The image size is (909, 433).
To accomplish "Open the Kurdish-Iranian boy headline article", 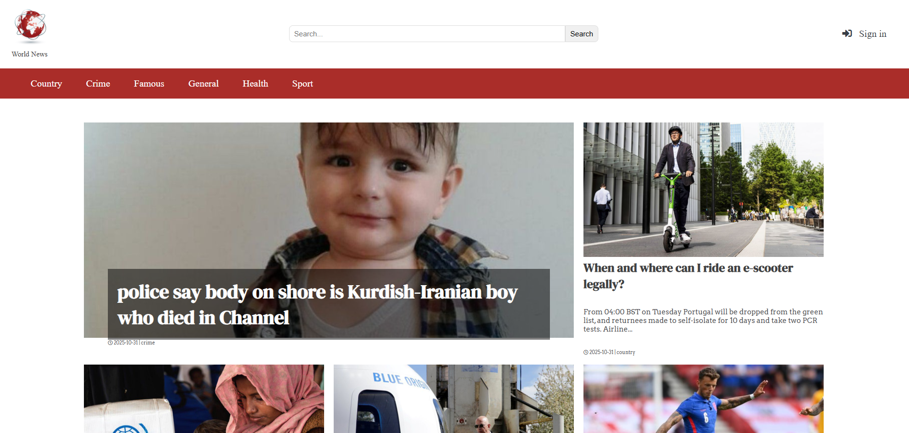I will tap(317, 305).
